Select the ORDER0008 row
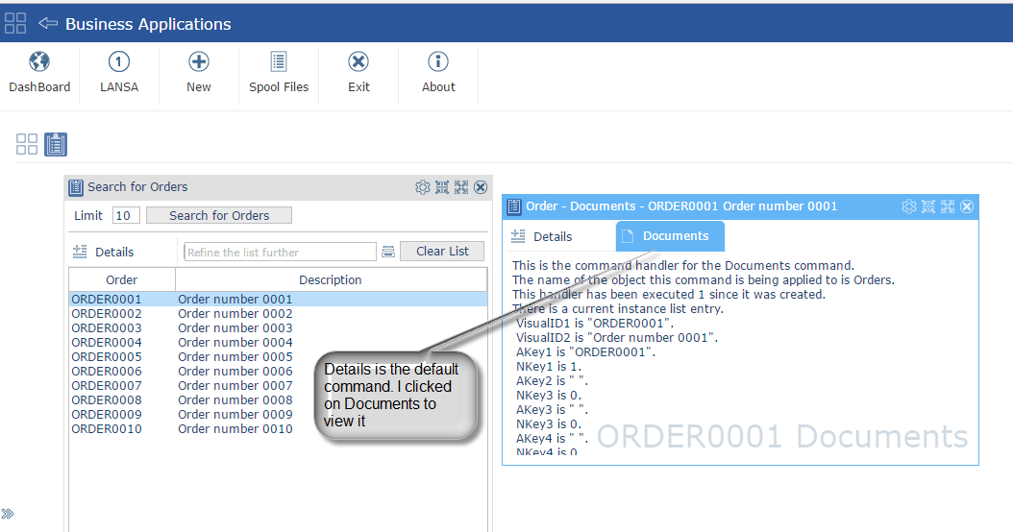Image resolution: width=1013 pixels, height=532 pixels. (x=278, y=400)
